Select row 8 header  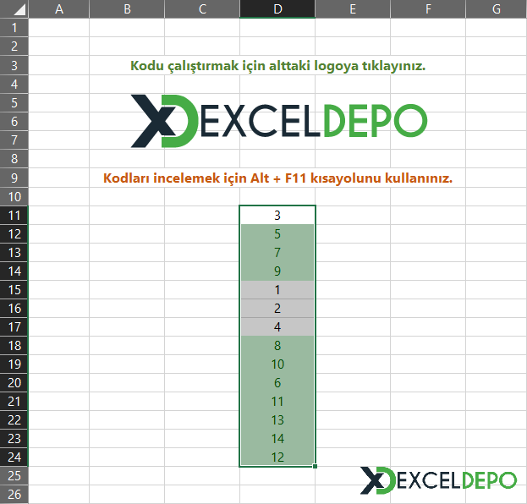(x=14, y=158)
